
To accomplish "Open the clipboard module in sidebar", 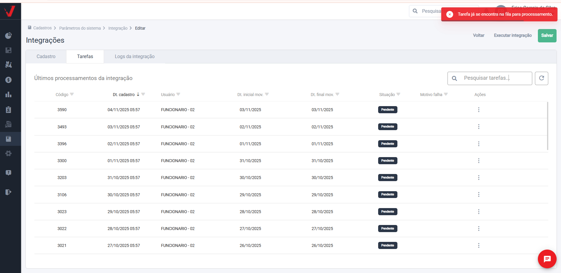I will (8, 110).
